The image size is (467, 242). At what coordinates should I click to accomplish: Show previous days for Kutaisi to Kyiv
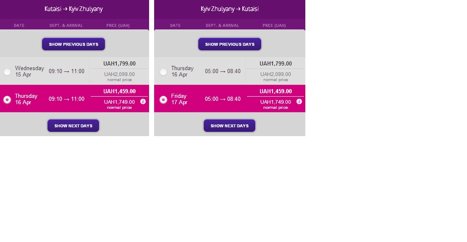point(73,44)
